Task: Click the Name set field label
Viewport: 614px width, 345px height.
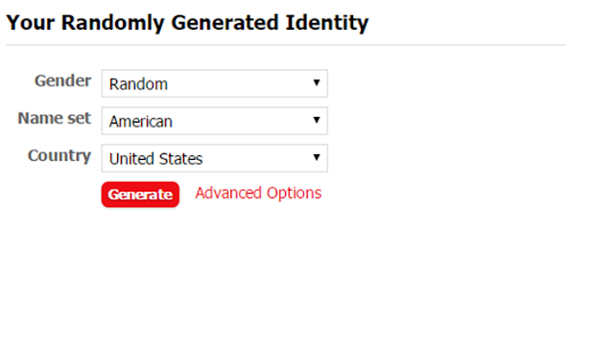Action: coord(55,118)
